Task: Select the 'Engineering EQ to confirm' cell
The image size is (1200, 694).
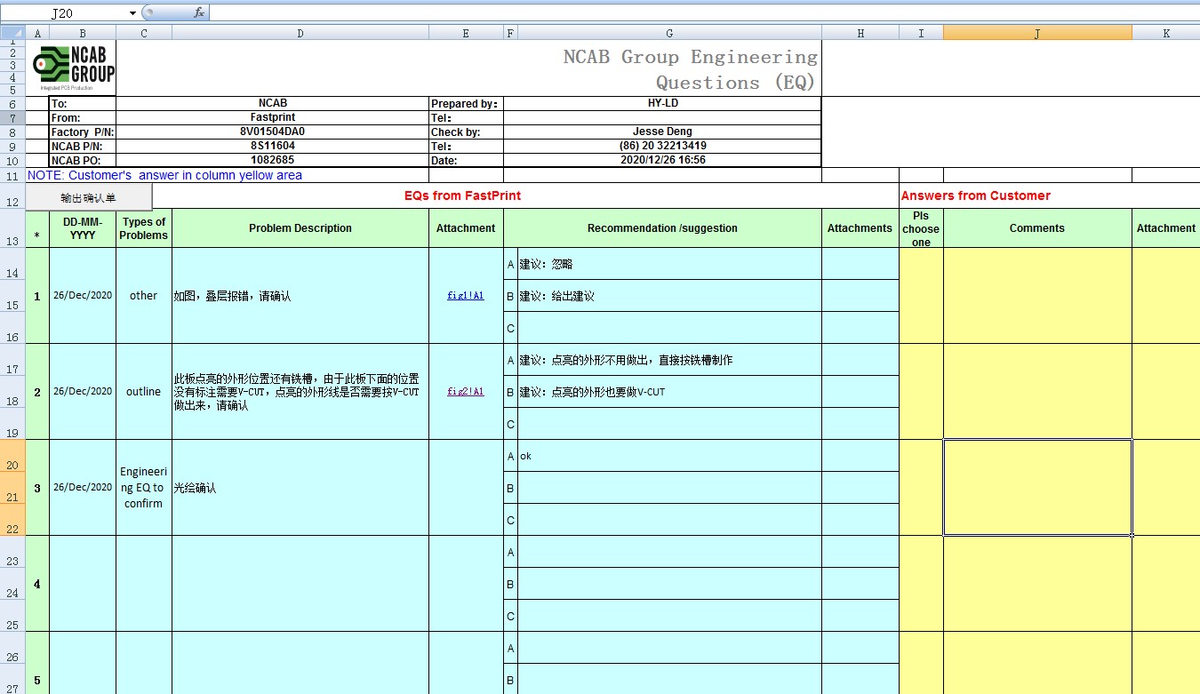Action: click(144, 488)
